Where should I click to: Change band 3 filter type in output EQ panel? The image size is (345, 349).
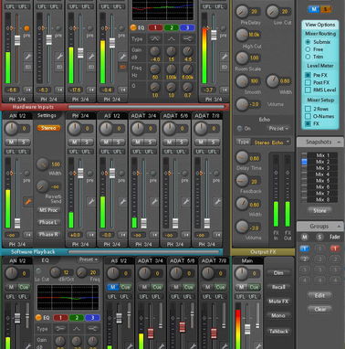coord(93,329)
